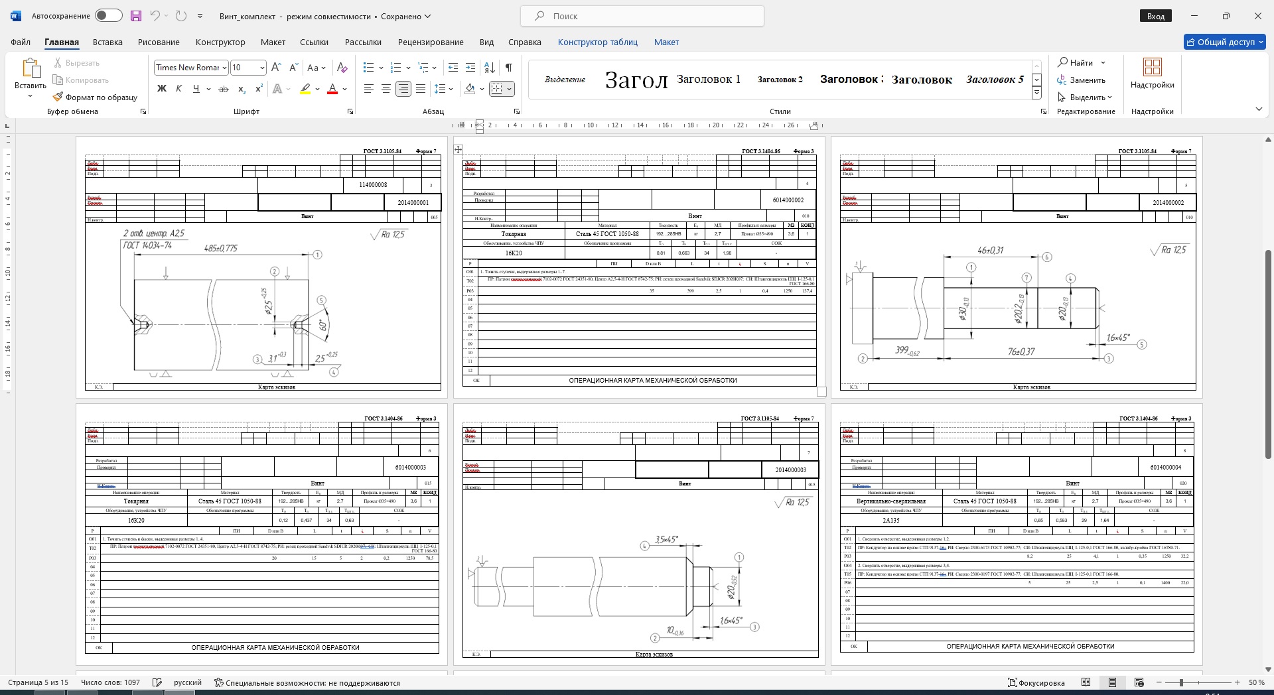This screenshot has height=695, width=1274.
Task: Toggle the AutoSave (Автосохранение) switch
Action: 108,16
